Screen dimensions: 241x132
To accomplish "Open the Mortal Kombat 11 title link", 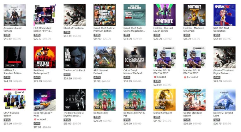I will [163, 113].
